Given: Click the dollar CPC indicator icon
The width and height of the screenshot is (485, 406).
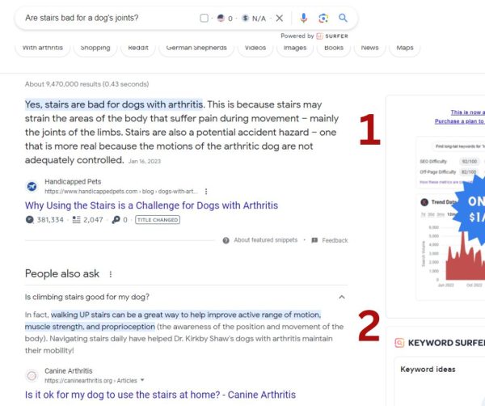Looking at the screenshot, I should pos(245,19).
